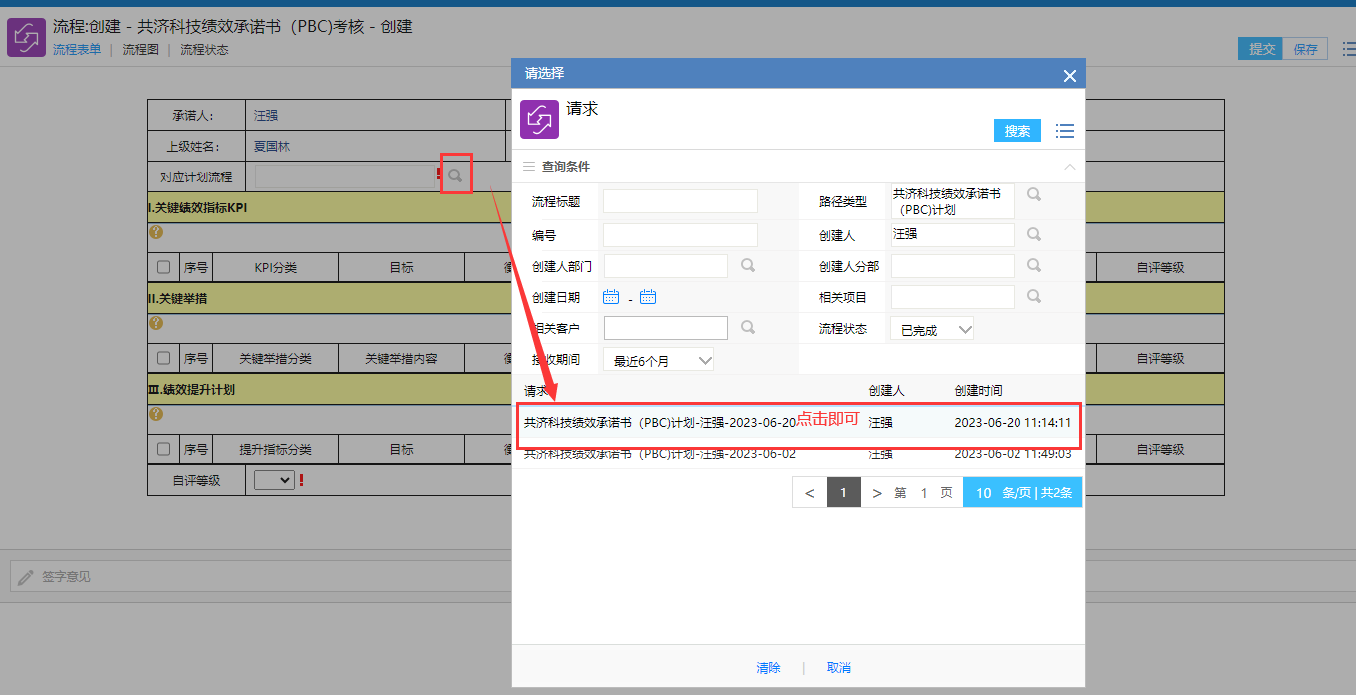The image size is (1356, 695).
Task: Switch to the 流程图 tab
Action: [x=140, y=50]
